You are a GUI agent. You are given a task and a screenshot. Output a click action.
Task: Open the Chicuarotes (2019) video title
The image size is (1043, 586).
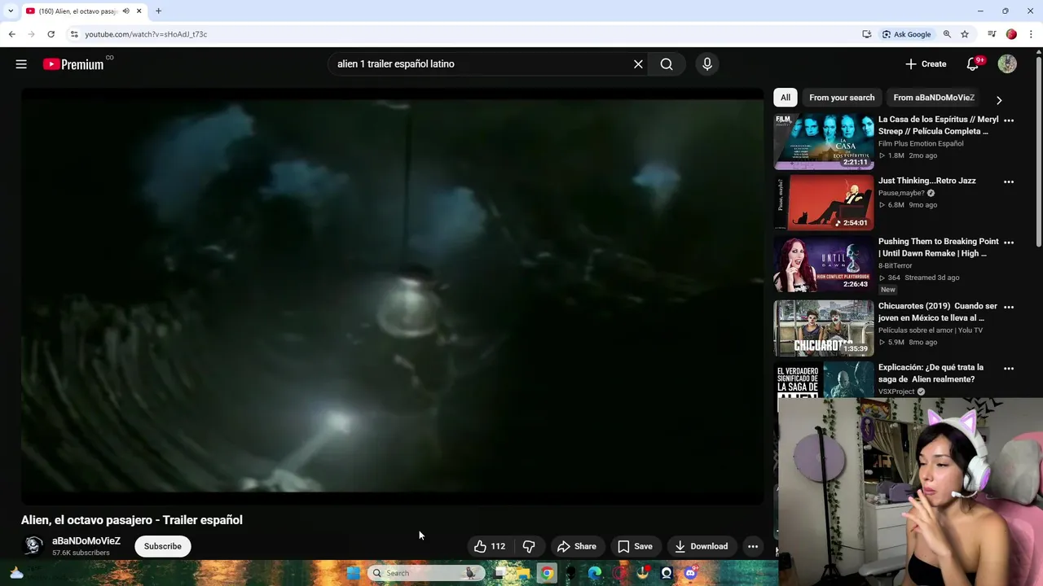click(938, 313)
